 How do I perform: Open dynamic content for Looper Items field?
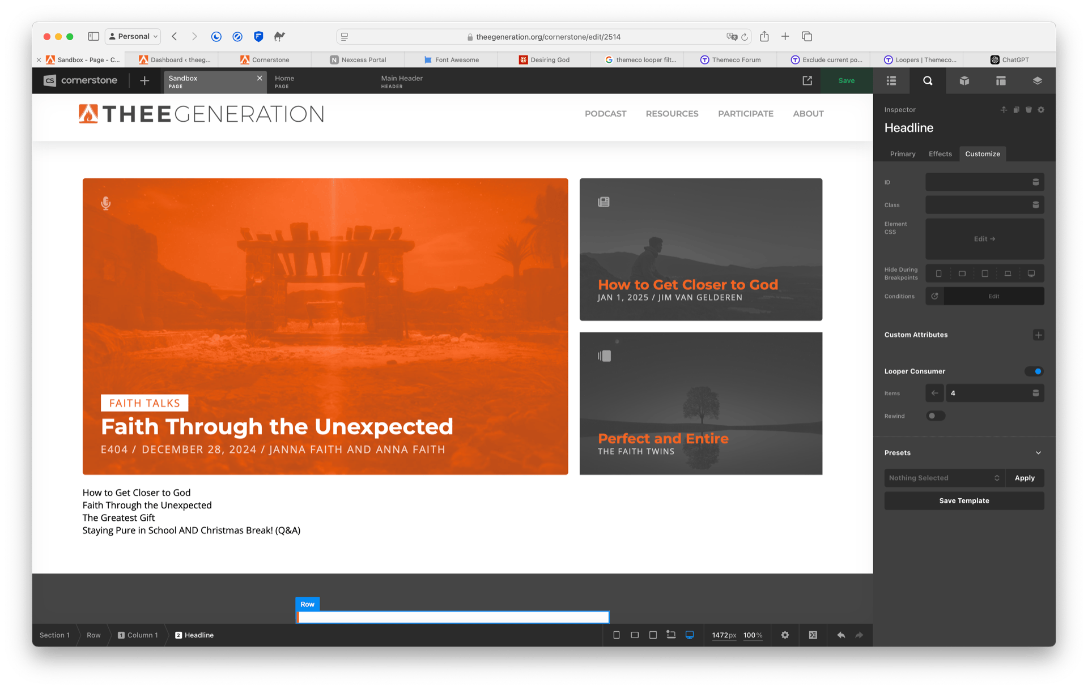pyautogui.click(x=1035, y=393)
